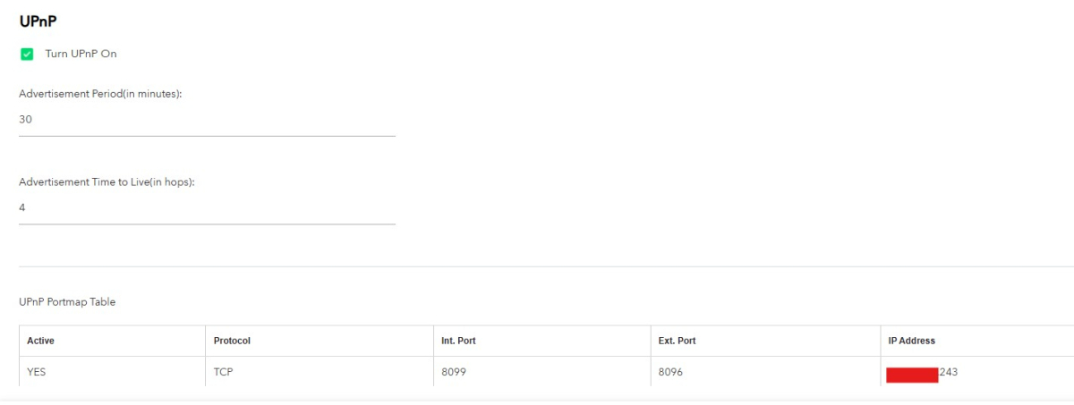The height and width of the screenshot is (405, 1074).
Task: Click the 'UPnP Portmap Table' title
Action: pos(67,302)
